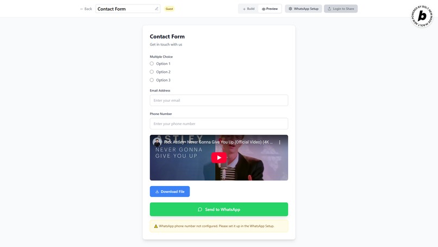Go Back using the back link
Viewport: 438px width, 247px height.
[x=86, y=9]
